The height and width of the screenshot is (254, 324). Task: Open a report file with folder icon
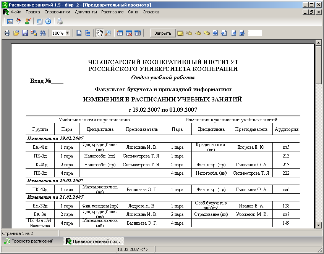[16, 33]
